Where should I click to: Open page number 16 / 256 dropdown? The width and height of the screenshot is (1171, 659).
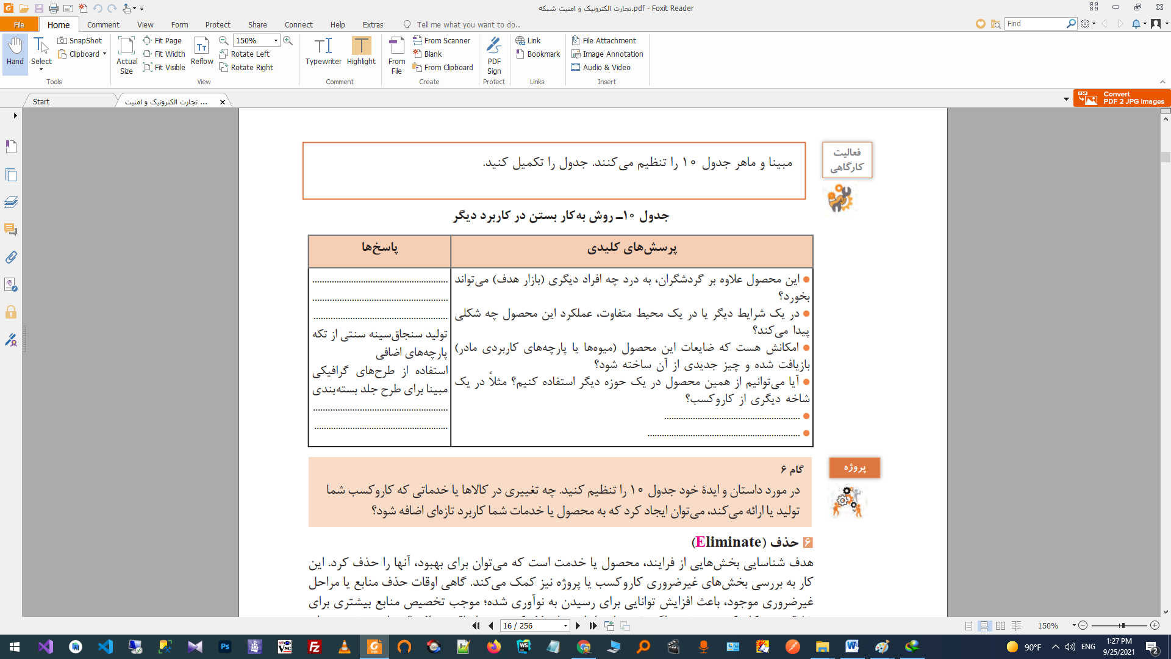pyautogui.click(x=565, y=625)
